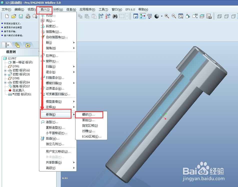Image resolution: width=238 pixels, height=187 pixels.
Task: Click the reorient view icon
Action: (188, 16)
